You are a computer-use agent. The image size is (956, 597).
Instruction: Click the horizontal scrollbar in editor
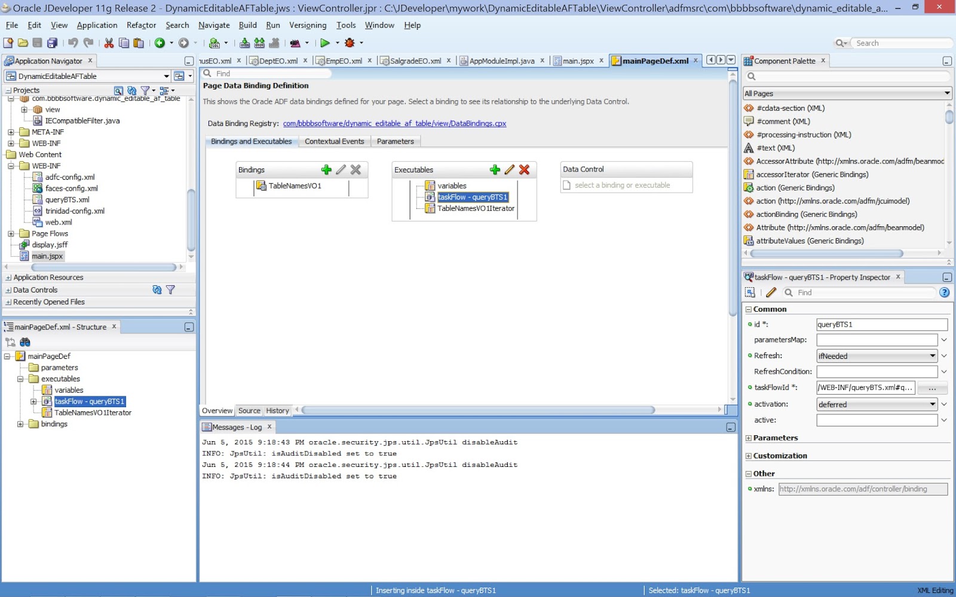[x=479, y=410]
